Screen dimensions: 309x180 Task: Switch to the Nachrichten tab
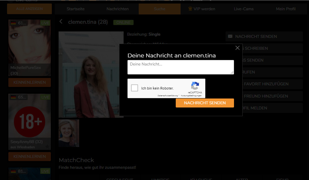pos(117,9)
